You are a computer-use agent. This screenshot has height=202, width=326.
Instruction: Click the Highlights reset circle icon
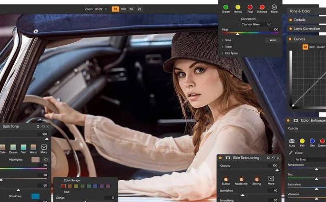(x=46, y=160)
